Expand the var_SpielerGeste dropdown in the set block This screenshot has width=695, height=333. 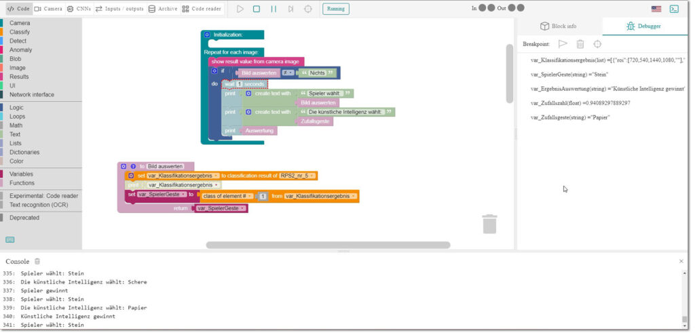click(162, 195)
